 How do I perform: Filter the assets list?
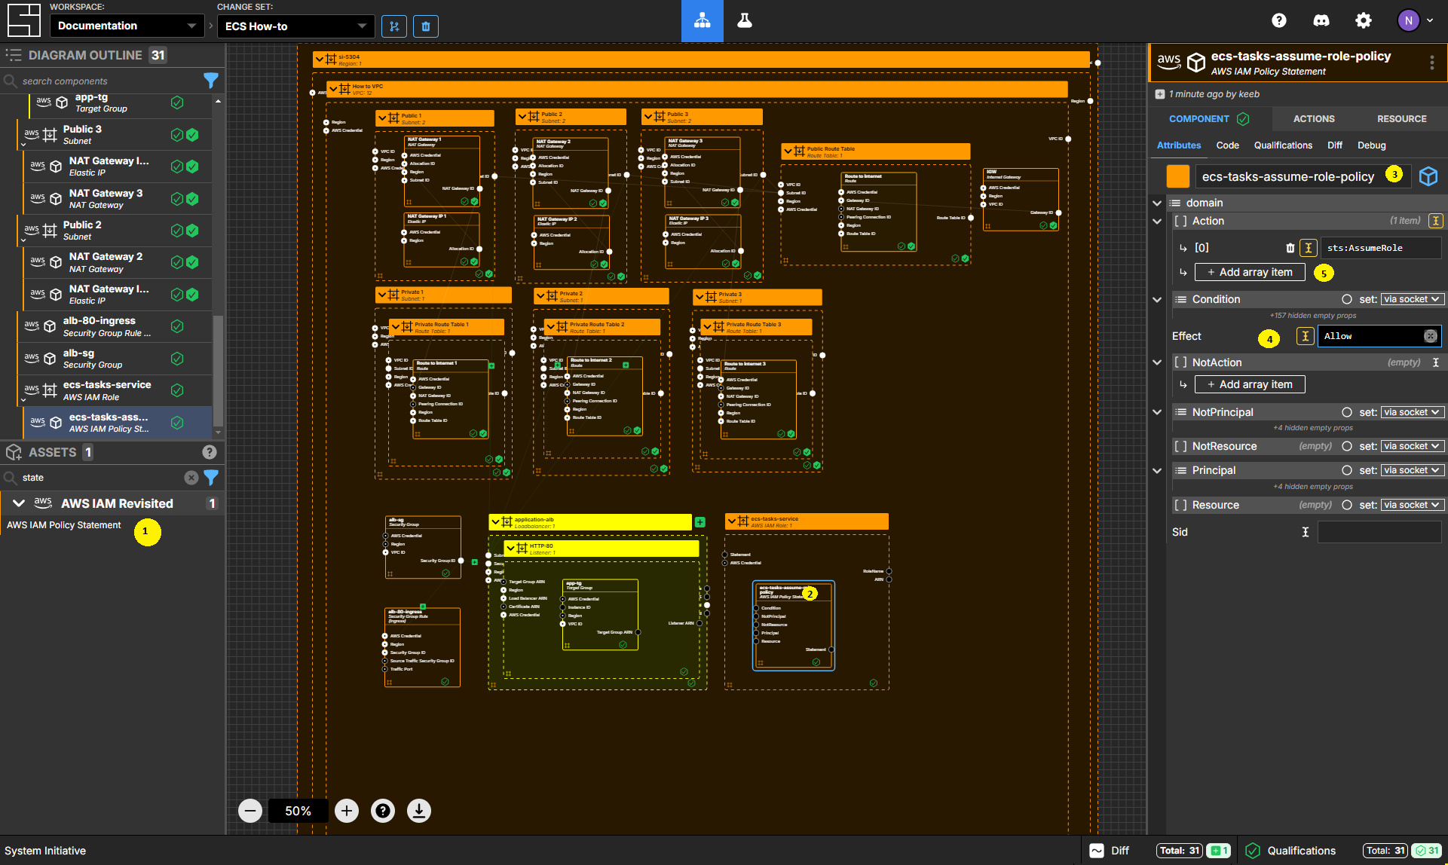[211, 478]
